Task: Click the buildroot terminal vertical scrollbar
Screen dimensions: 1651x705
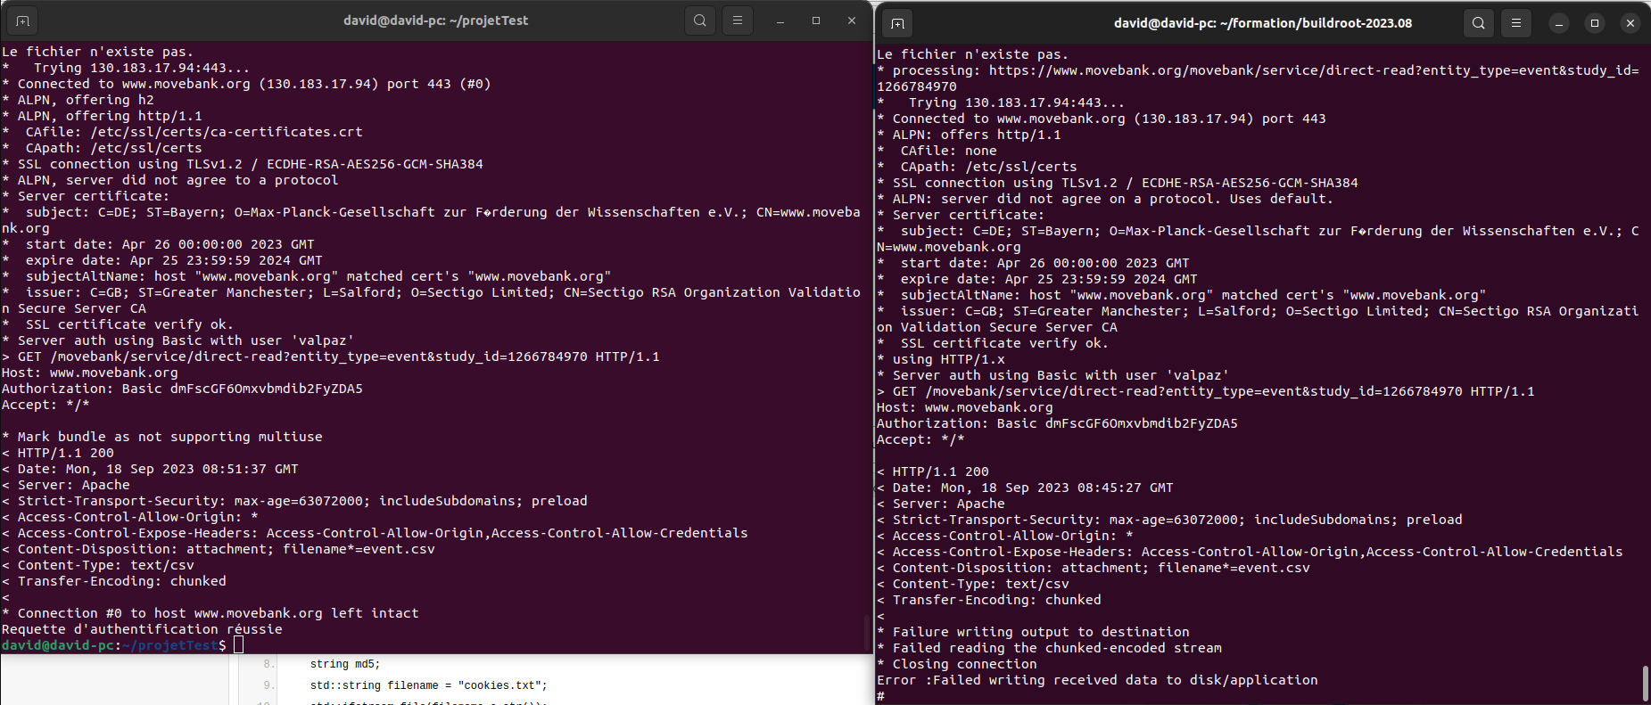Action: 1646,684
